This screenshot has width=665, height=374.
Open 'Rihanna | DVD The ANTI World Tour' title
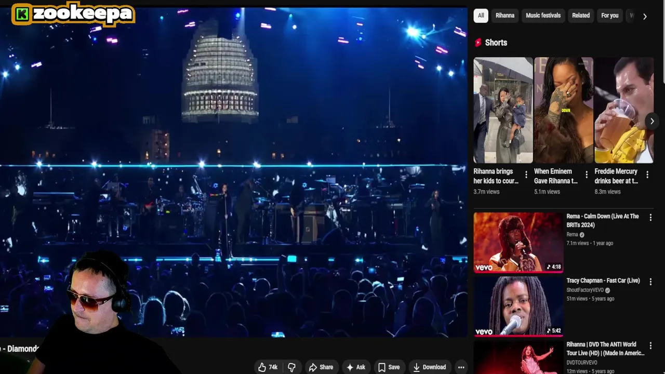pyautogui.click(x=605, y=349)
